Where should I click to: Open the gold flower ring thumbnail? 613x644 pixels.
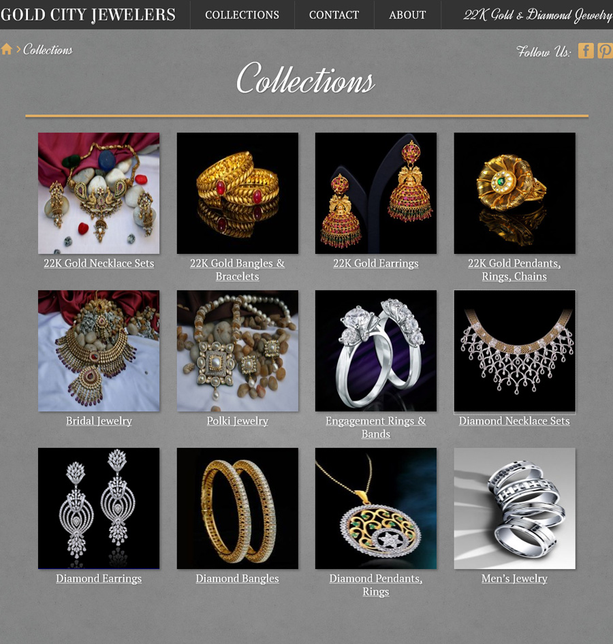514,193
